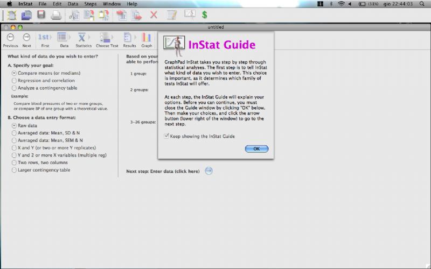431x269 pixels.
Task: Select X and Y replicates format
Action: pos(14,147)
